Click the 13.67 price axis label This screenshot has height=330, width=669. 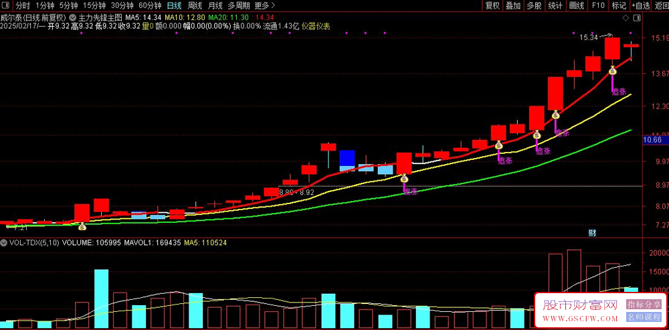point(659,74)
